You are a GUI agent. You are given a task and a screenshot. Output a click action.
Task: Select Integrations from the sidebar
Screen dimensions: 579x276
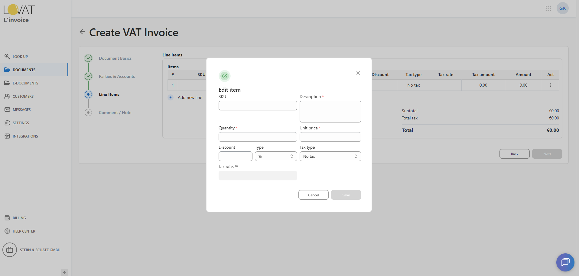tap(25, 136)
